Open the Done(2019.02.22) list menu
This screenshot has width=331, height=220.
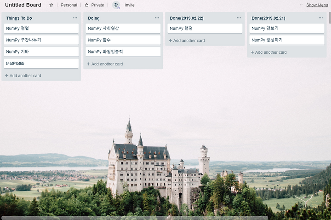coord(239,18)
